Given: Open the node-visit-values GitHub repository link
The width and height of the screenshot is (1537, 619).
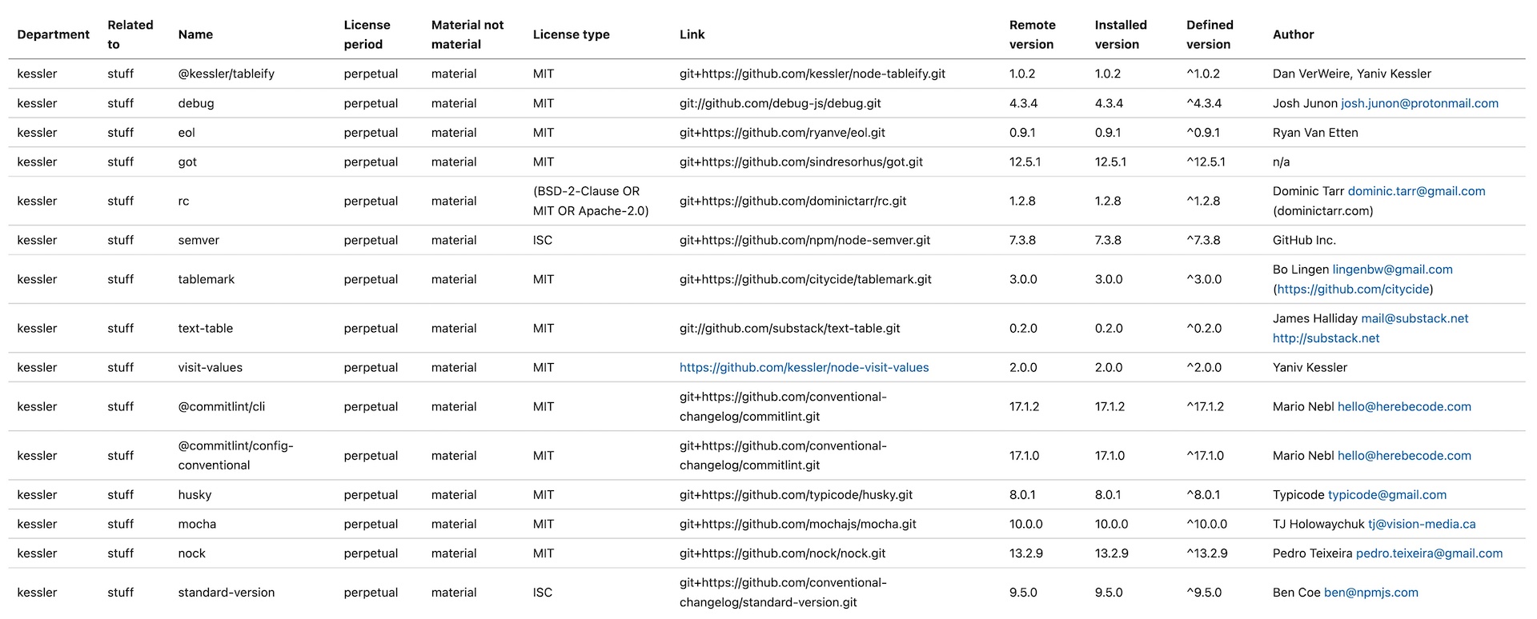Looking at the screenshot, I should point(804,368).
